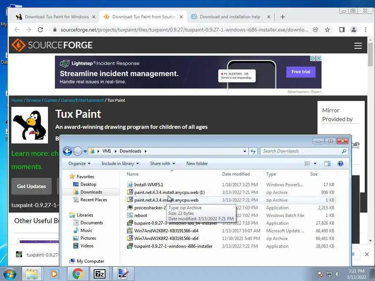This screenshot has height=281, width=375.
Task: Click the share page icon in the address bar
Action: [x=316, y=30]
